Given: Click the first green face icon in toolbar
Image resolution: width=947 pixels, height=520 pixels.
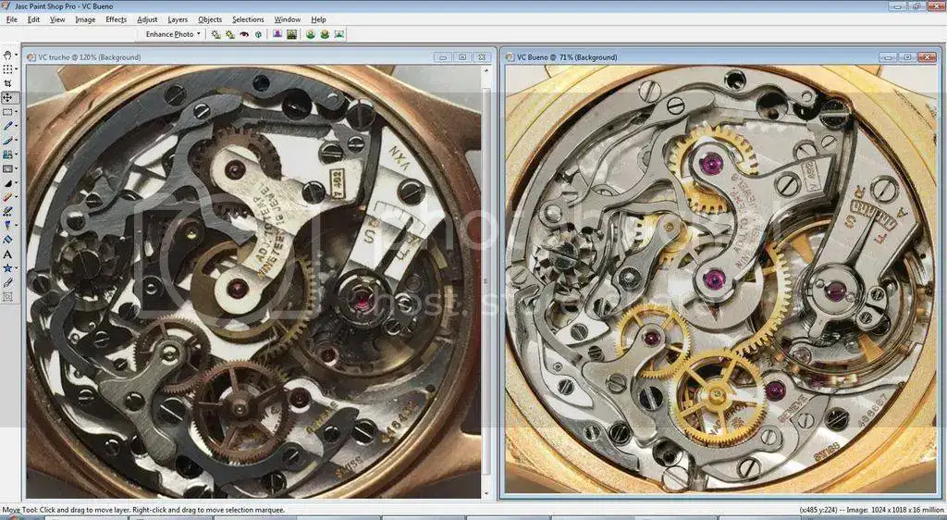Looking at the screenshot, I should coord(311,34).
